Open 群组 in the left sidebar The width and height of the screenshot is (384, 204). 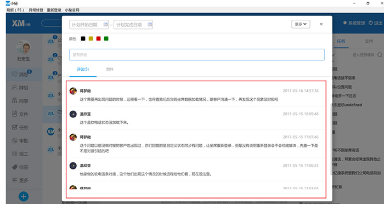click(x=20, y=88)
